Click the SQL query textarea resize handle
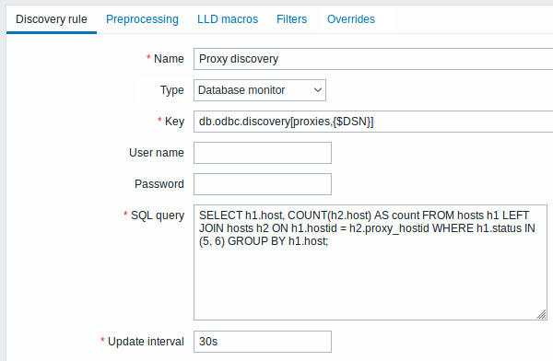553x361 pixels. (x=541, y=314)
